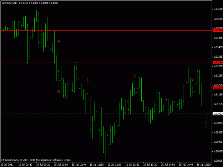
Task: Click the 1.61135 price axis label
Action: (x=218, y=104)
